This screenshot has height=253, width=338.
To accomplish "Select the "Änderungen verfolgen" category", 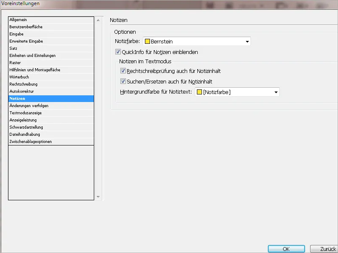I will [30, 105].
